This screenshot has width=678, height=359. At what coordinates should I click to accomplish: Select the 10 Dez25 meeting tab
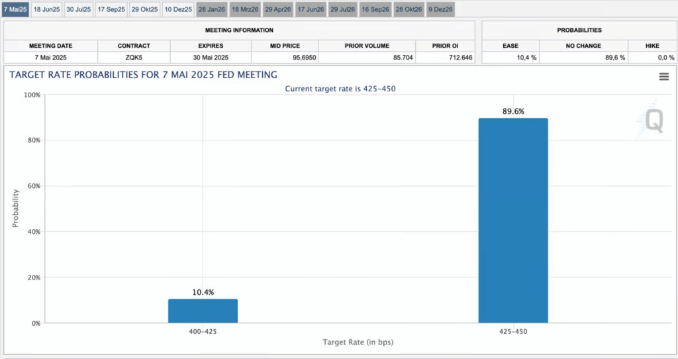178,9
